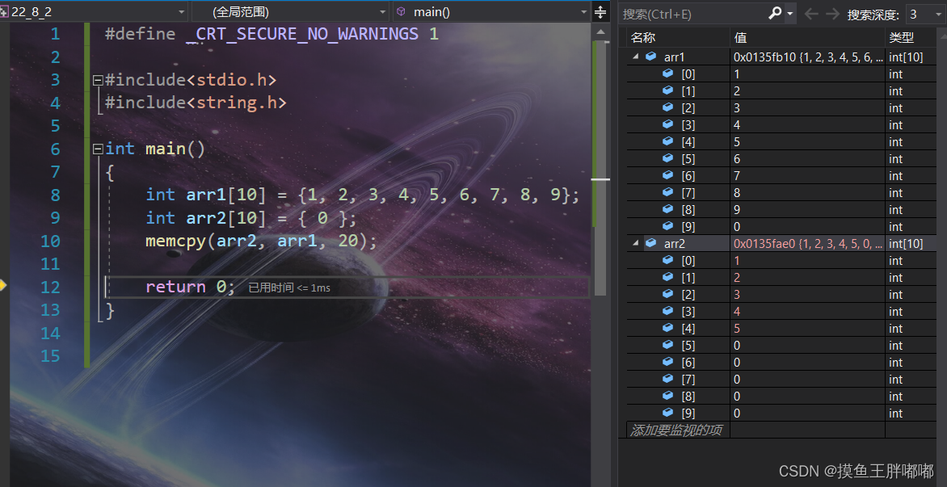Open the 22_8_2 project dropdown
Viewport: 947px width, 487px height.
coord(94,11)
